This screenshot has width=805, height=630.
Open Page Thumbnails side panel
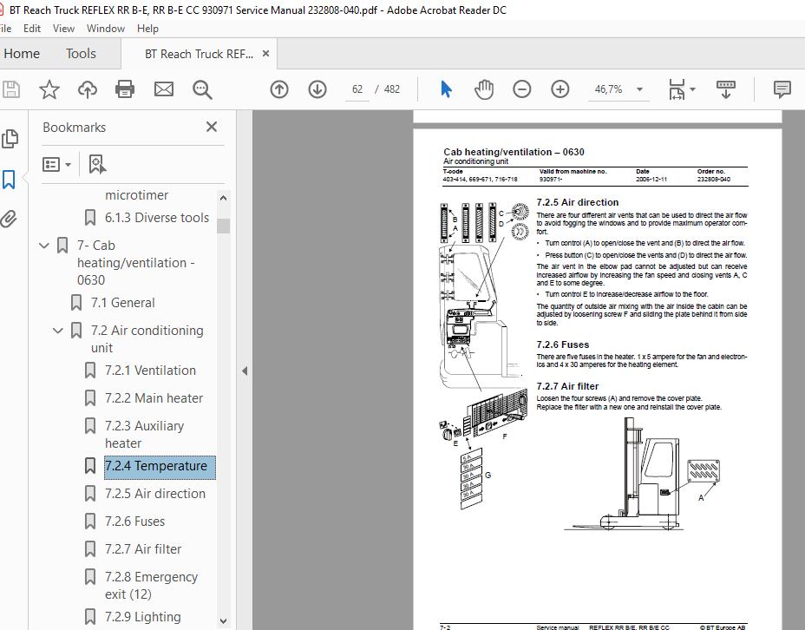[x=10, y=139]
